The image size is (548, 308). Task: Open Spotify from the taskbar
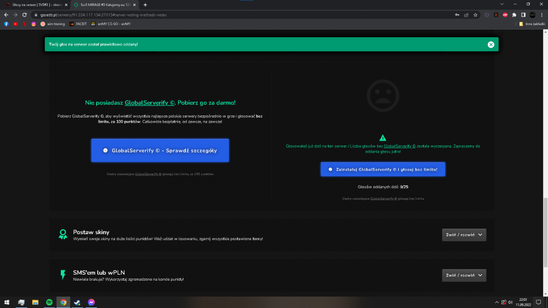pyautogui.click(x=49, y=302)
